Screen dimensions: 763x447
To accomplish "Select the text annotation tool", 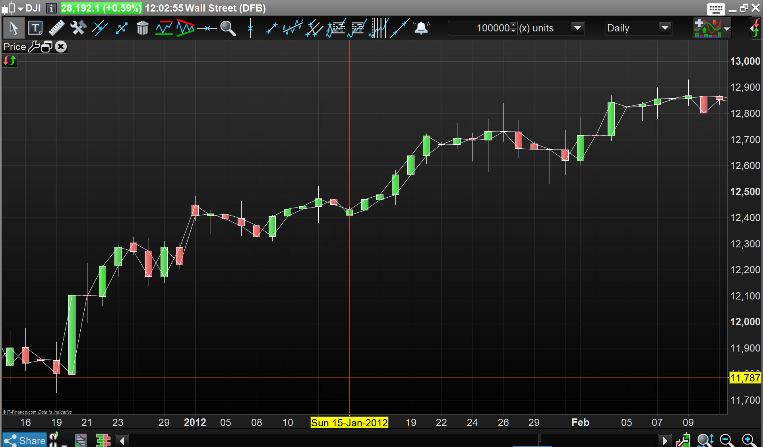I will [35, 28].
